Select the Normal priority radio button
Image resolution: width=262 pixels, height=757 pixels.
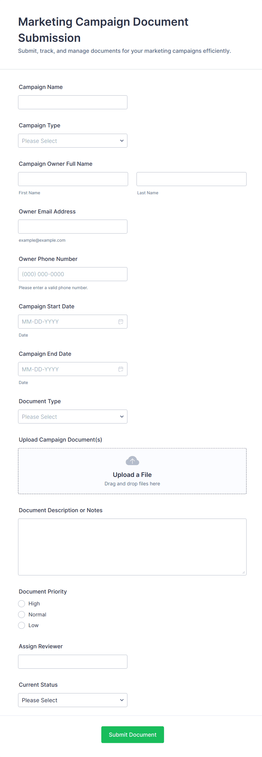[22, 614]
